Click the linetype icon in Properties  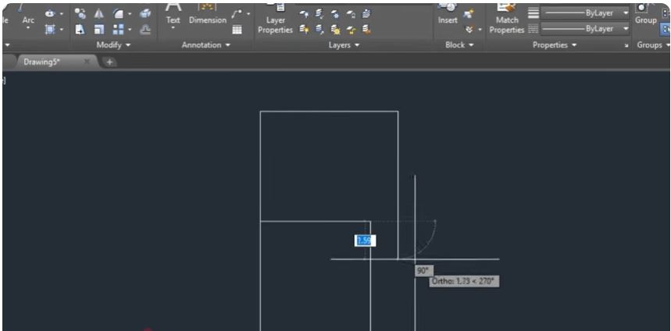point(534,29)
